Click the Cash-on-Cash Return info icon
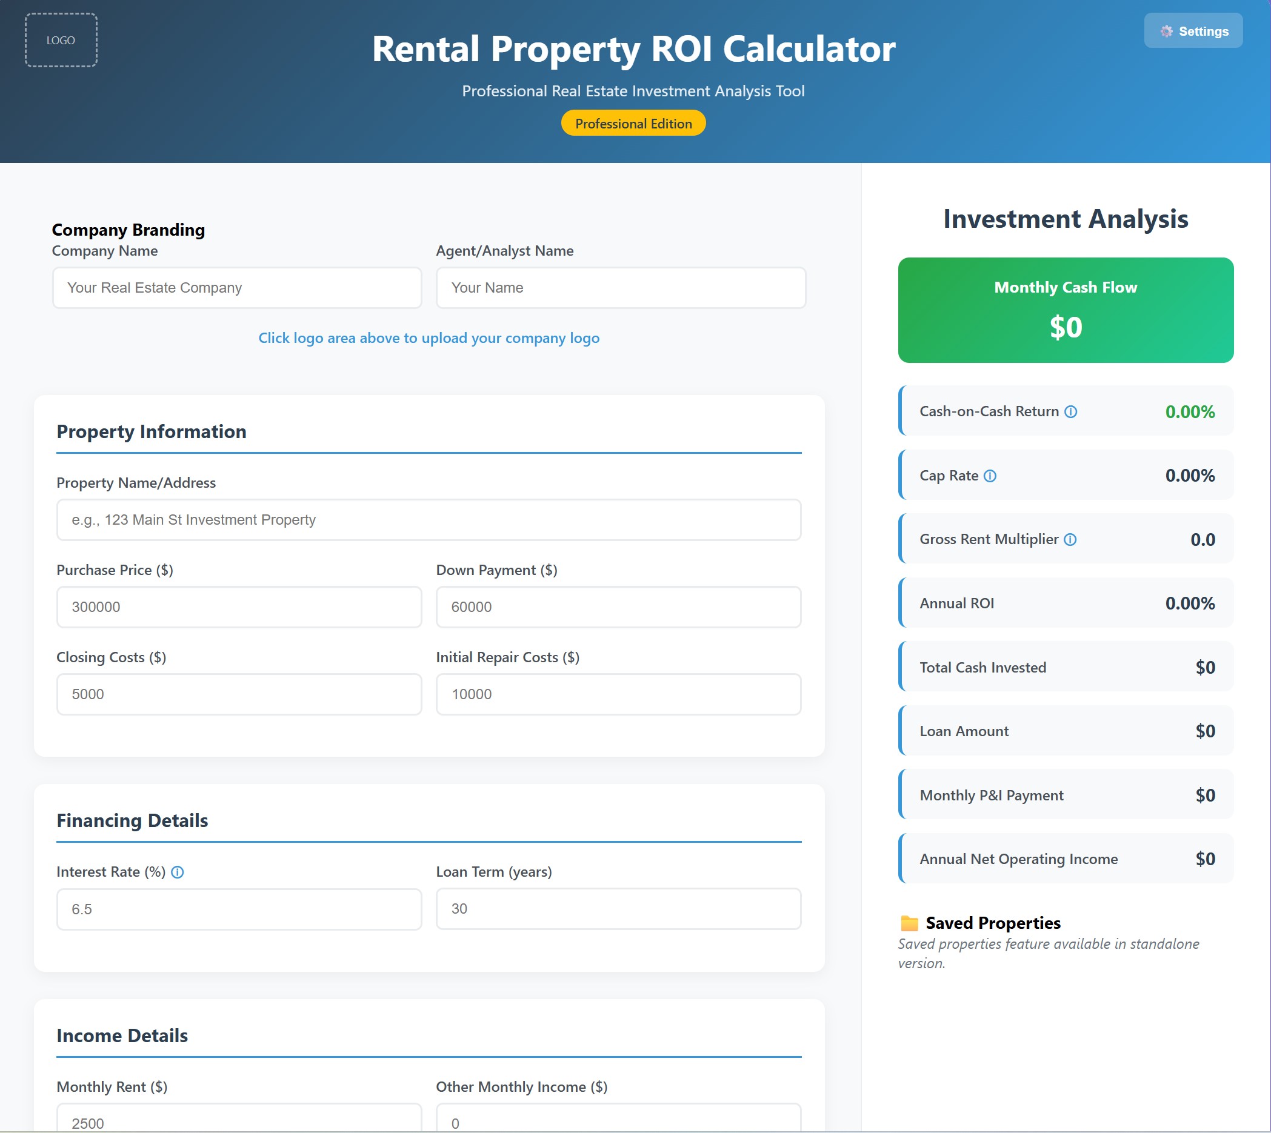 pos(1072,411)
